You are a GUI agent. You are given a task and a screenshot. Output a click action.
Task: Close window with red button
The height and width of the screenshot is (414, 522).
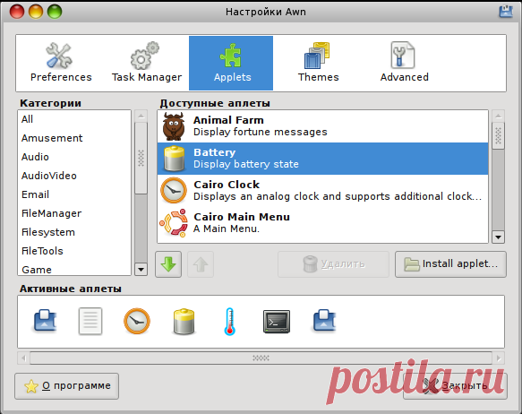click(x=17, y=12)
